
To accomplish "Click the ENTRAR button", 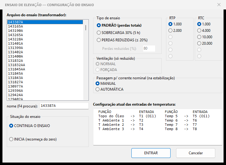I will pos(151,153).
